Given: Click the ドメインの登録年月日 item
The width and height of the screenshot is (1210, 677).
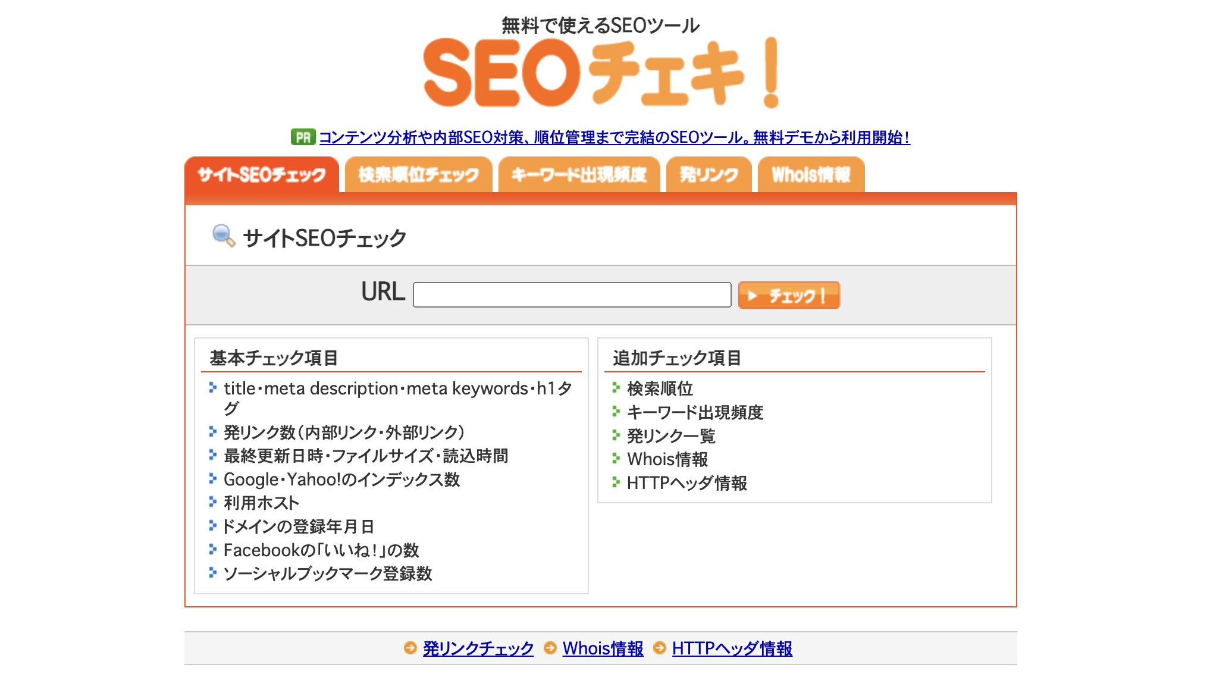Looking at the screenshot, I should [298, 526].
